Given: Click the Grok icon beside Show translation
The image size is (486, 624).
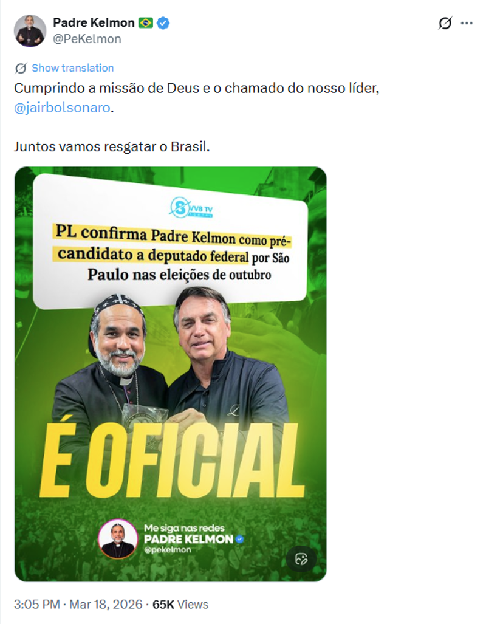Looking at the screenshot, I should pos(21,67).
